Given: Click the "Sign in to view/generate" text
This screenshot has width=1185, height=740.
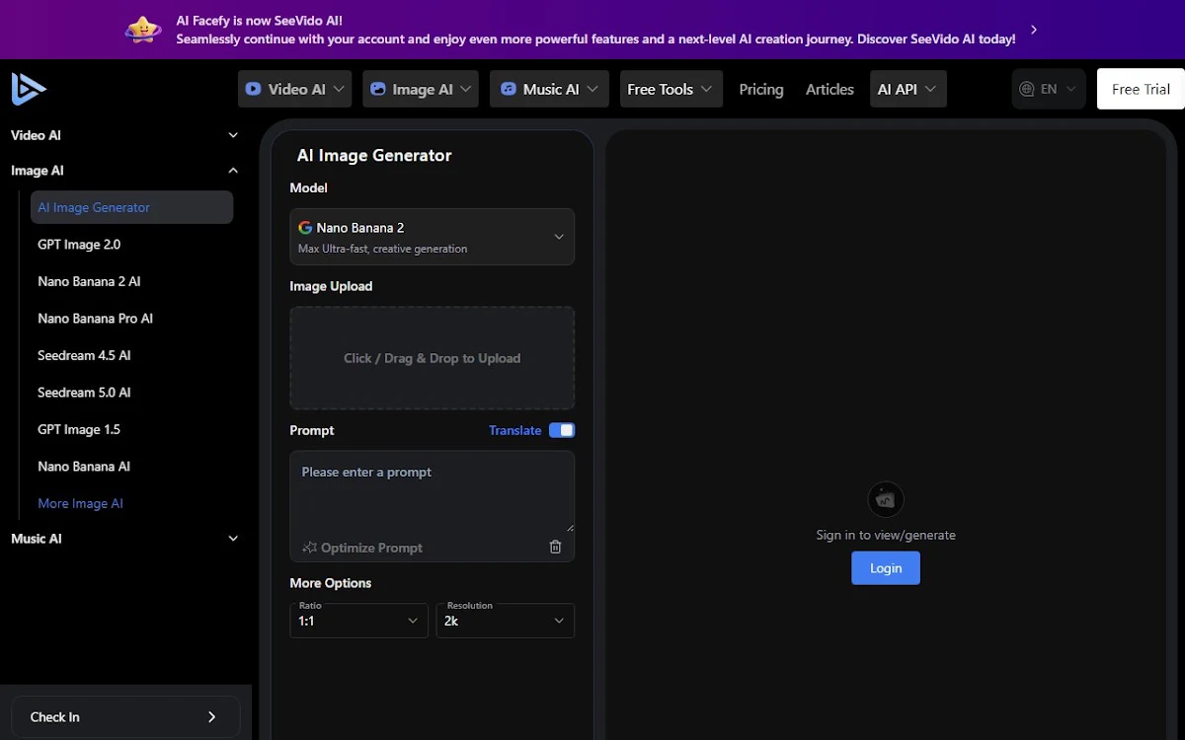Looking at the screenshot, I should point(886,535).
